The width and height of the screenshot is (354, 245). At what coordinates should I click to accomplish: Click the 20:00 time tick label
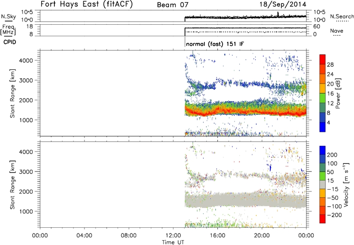point(262,236)
